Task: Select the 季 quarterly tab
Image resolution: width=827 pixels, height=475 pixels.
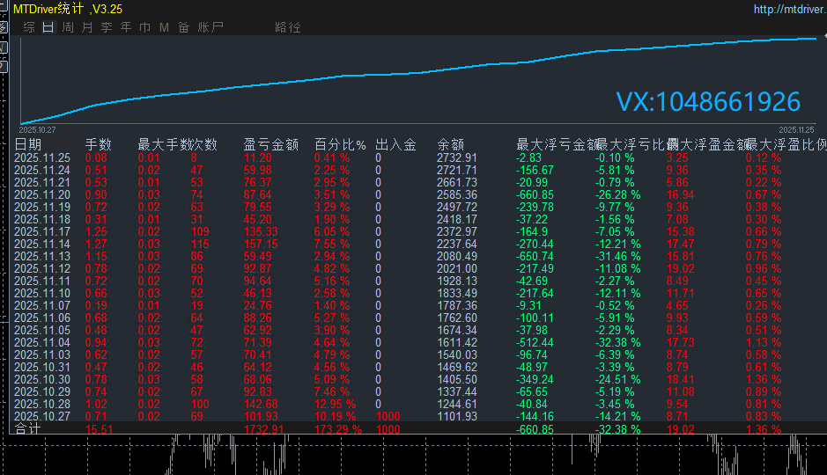Action: 106,27
